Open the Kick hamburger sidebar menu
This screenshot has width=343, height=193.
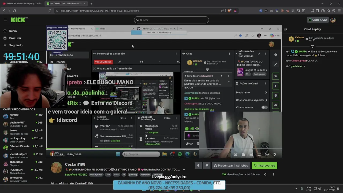pos(6,20)
